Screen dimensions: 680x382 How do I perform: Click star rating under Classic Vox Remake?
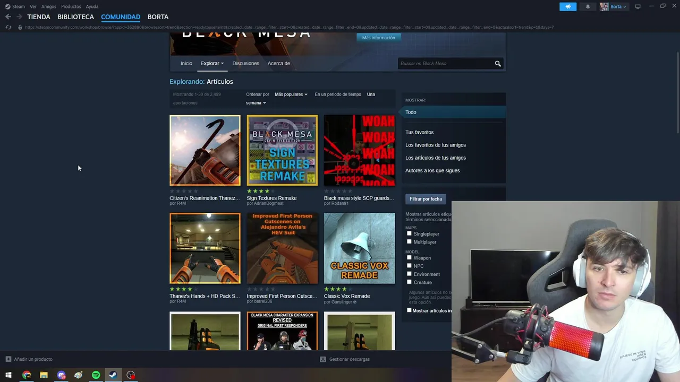click(338, 289)
